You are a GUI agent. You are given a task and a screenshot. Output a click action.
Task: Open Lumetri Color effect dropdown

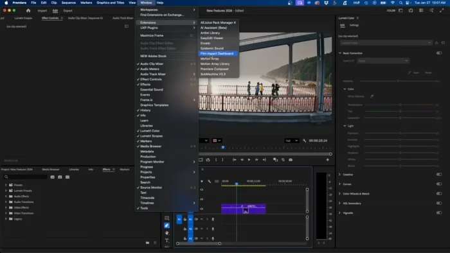(x=386, y=42)
